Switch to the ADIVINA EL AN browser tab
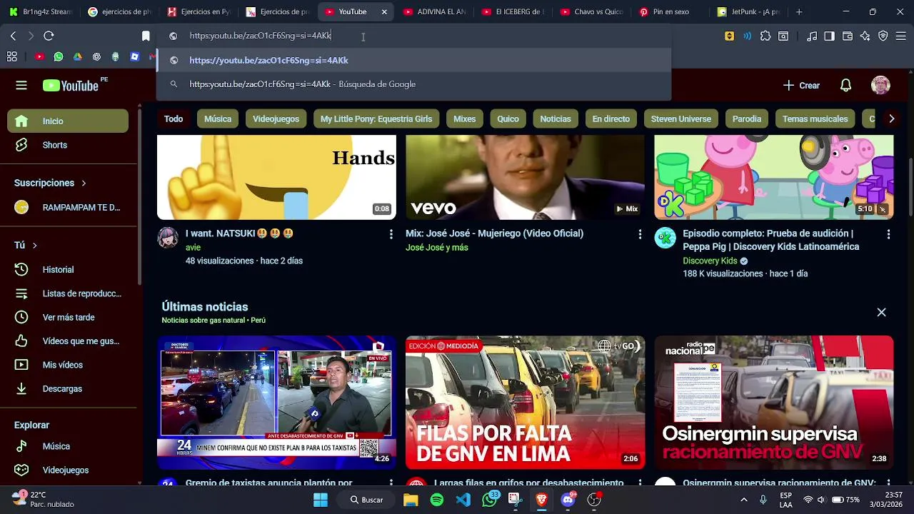The width and height of the screenshot is (914, 514). click(x=434, y=12)
